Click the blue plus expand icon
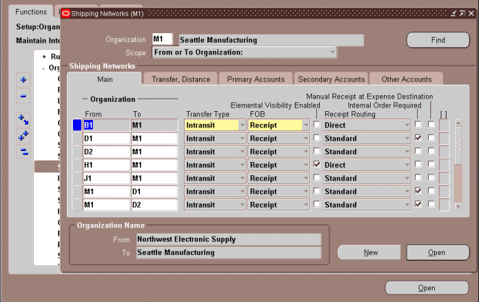This screenshot has height=302, width=479. [x=24, y=80]
